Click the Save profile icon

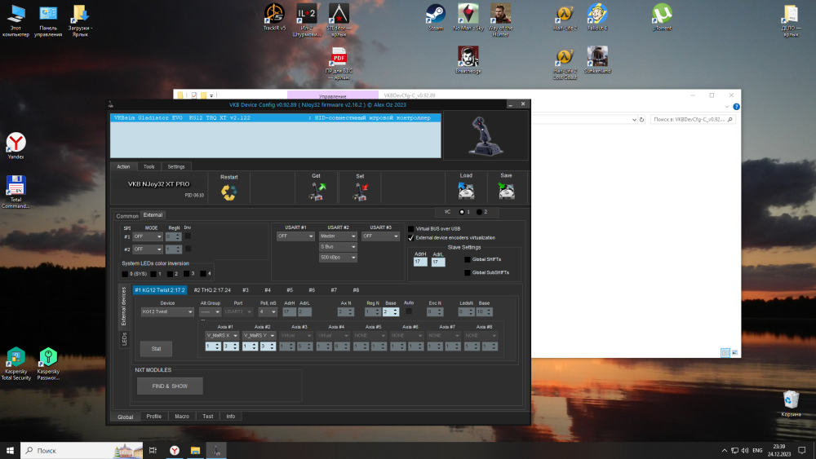coord(506,190)
